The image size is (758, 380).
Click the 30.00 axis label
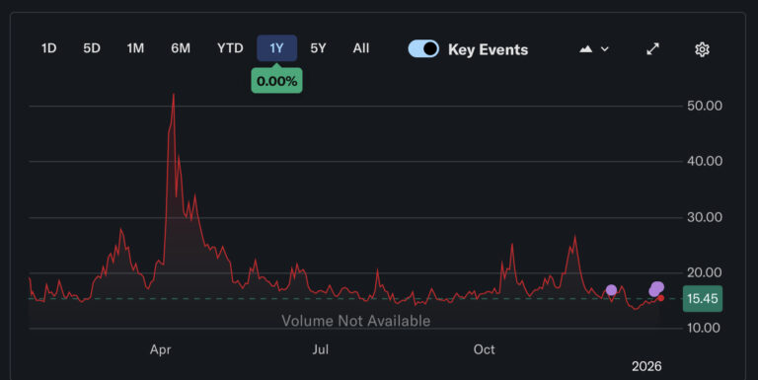[705, 217]
